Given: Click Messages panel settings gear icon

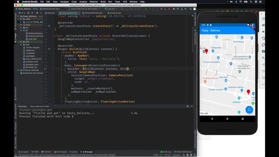Looking at the screenshot, I should click(x=187, y=106).
